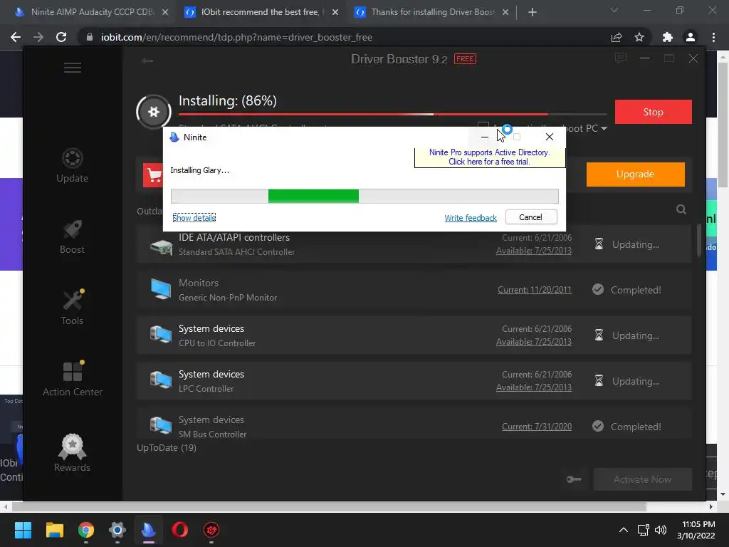Select the CPU to IO Controller row

coord(414,335)
